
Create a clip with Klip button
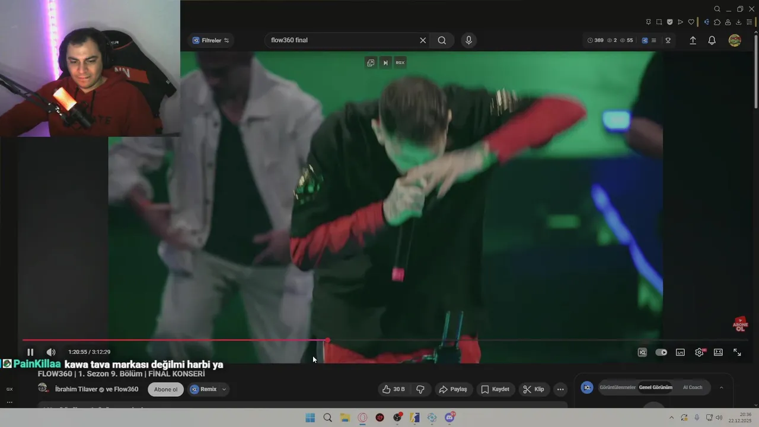(x=534, y=389)
